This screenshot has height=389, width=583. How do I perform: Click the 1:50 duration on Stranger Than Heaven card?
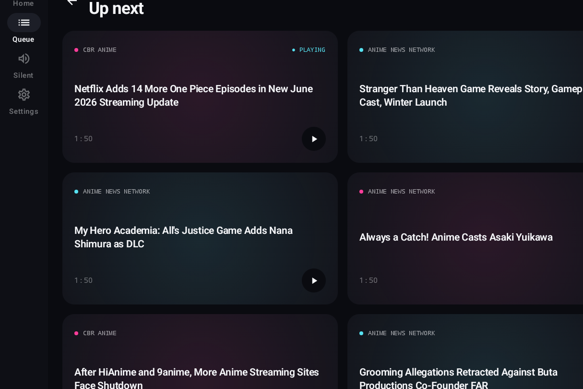coord(369,139)
